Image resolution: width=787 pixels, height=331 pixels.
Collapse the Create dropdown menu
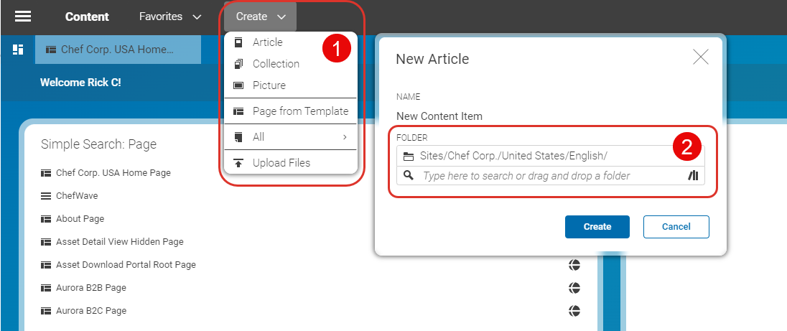pyautogui.click(x=261, y=17)
